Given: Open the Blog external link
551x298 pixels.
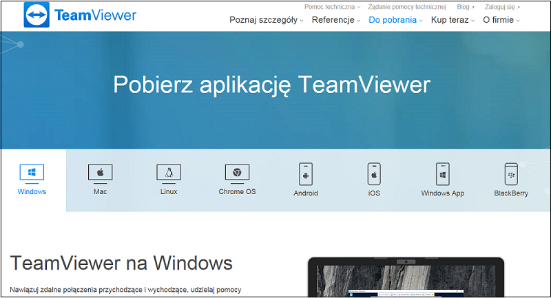Looking at the screenshot, I should (x=466, y=7).
